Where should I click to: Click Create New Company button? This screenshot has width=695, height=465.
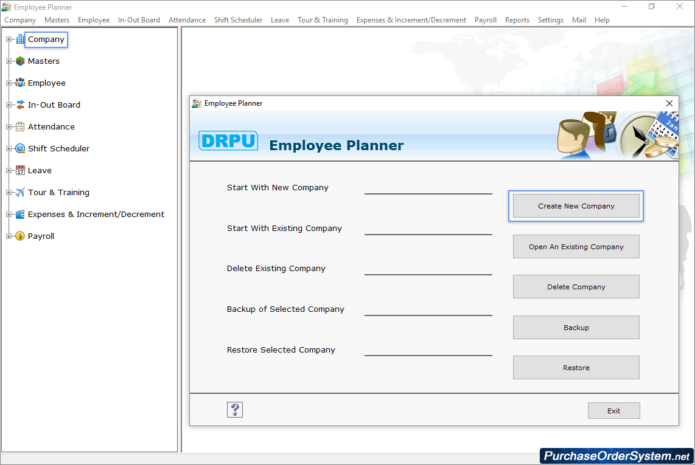576,206
